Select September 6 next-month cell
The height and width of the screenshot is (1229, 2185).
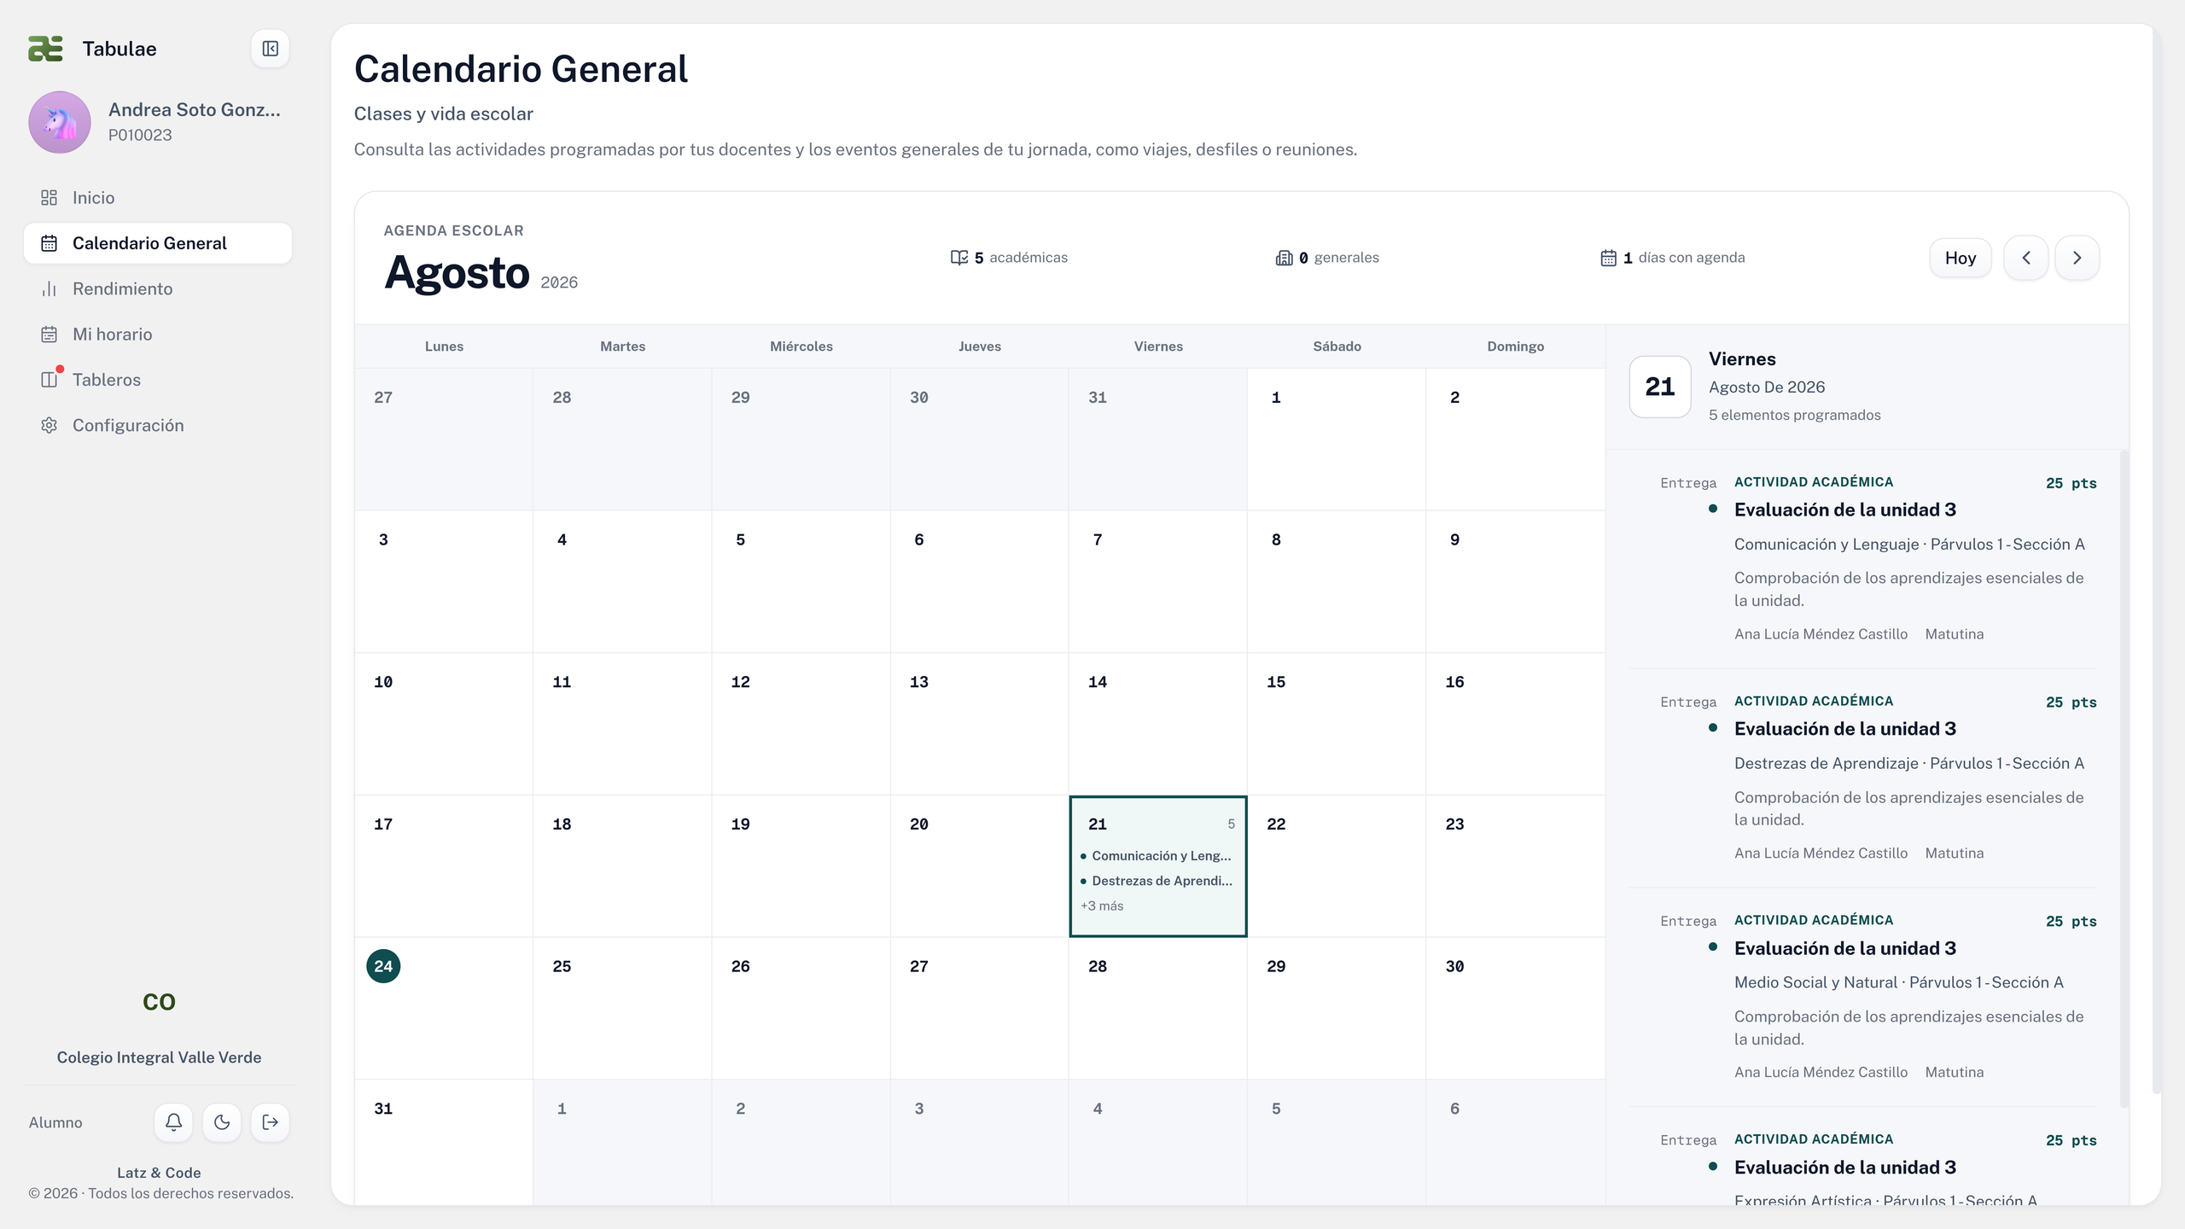(x=1515, y=1142)
